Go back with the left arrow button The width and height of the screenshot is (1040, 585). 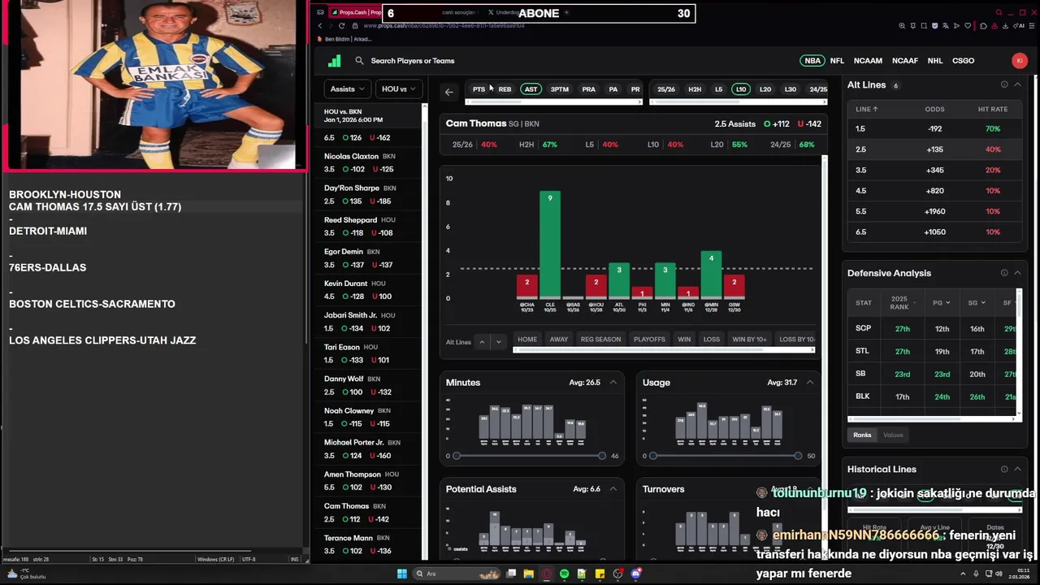click(448, 92)
